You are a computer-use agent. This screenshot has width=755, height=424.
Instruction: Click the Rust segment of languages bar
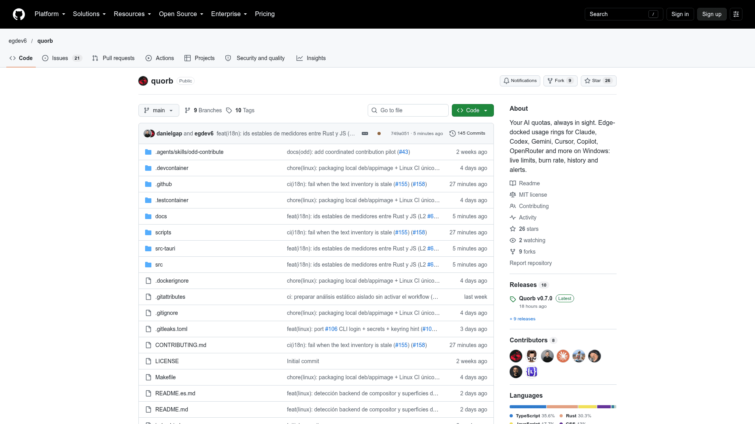coord(562,407)
